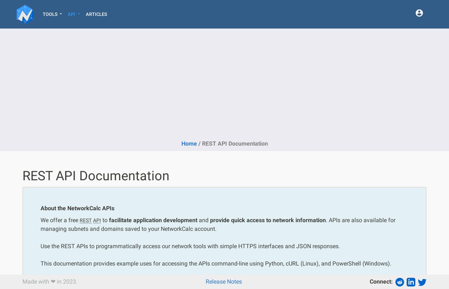
Task: Click the REST abbreviation in the intro
Action: coord(85,220)
